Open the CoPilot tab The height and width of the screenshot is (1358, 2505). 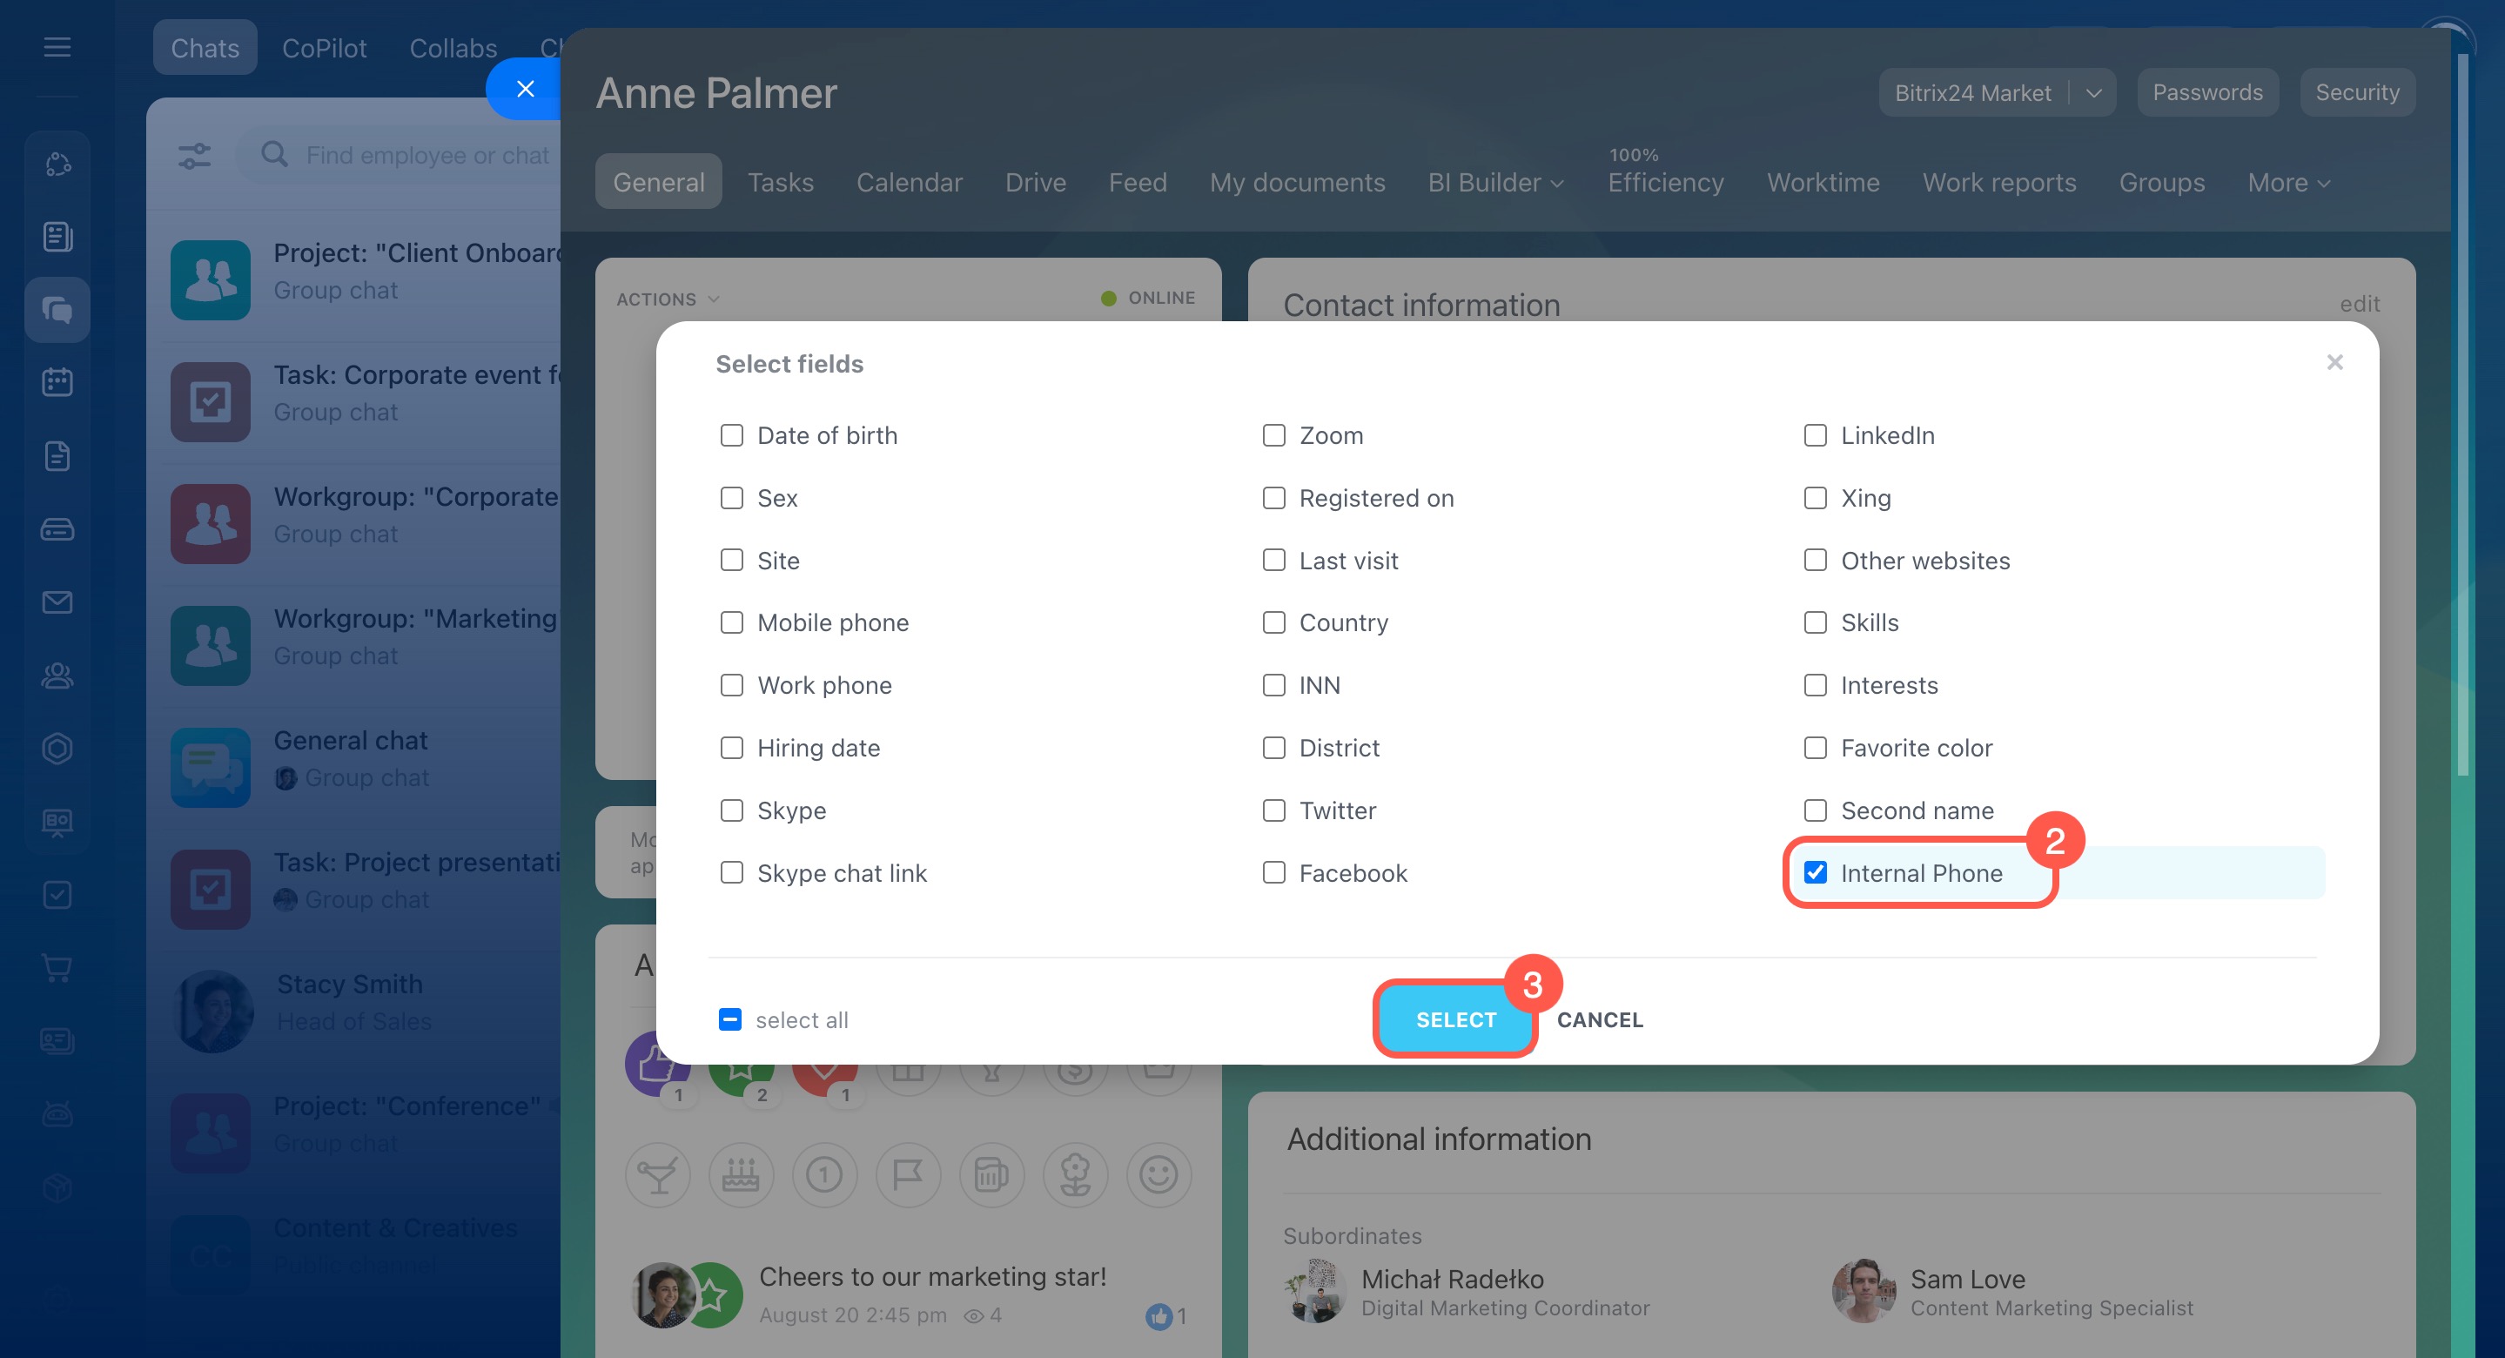point(324,48)
